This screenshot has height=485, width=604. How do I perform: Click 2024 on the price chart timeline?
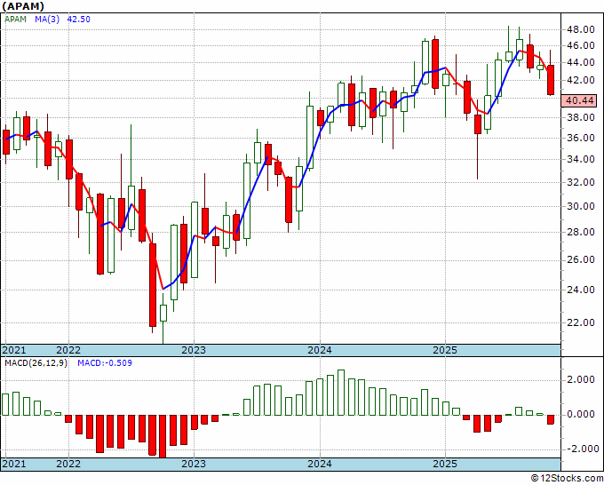320,350
